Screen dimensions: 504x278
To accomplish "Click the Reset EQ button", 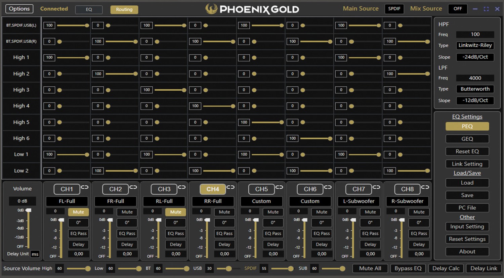I will click(x=467, y=151).
